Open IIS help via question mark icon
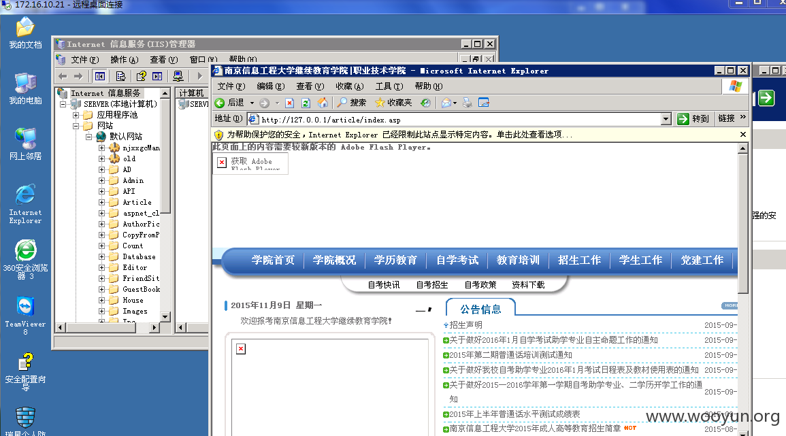Viewport: 786px width, 436px height. pyautogui.click(x=142, y=76)
